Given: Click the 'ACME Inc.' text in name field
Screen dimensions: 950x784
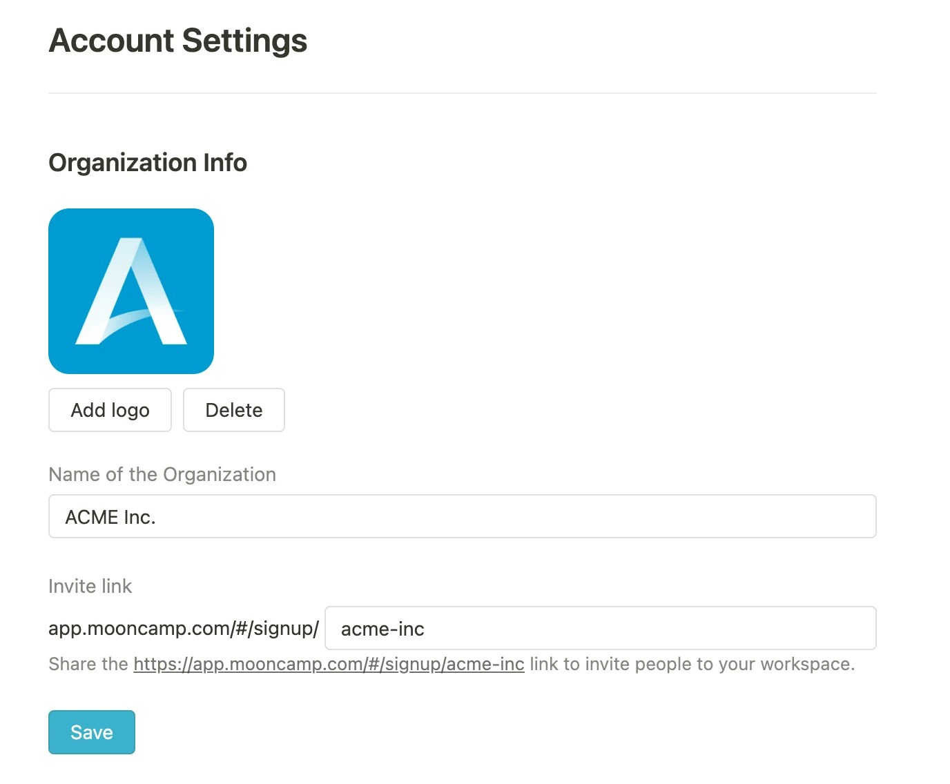Looking at the screenshot, I should (110, 517).
